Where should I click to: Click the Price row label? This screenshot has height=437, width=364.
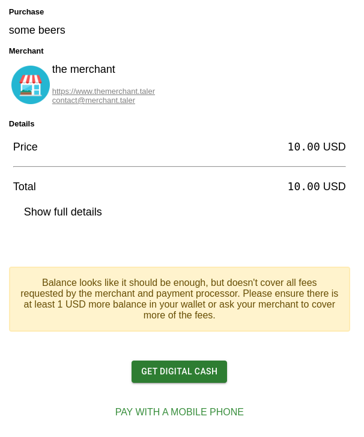[25, 147]
